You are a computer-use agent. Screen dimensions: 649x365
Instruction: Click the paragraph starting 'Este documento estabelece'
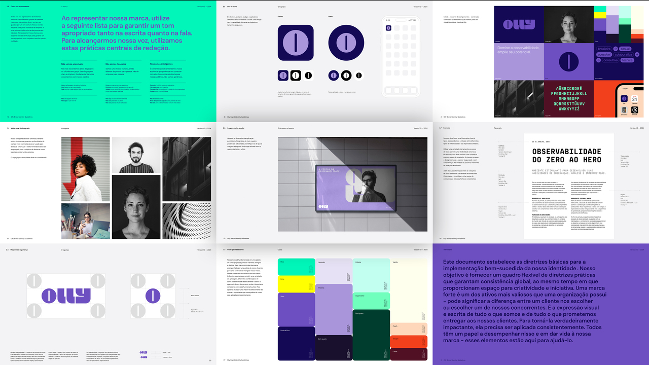(x=525, y=301)
